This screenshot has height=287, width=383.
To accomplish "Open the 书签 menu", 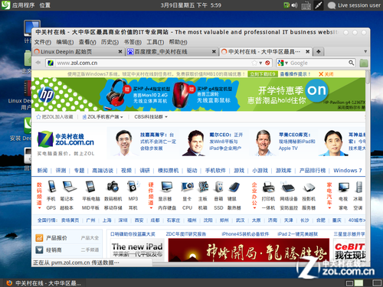I will (133, 42).
